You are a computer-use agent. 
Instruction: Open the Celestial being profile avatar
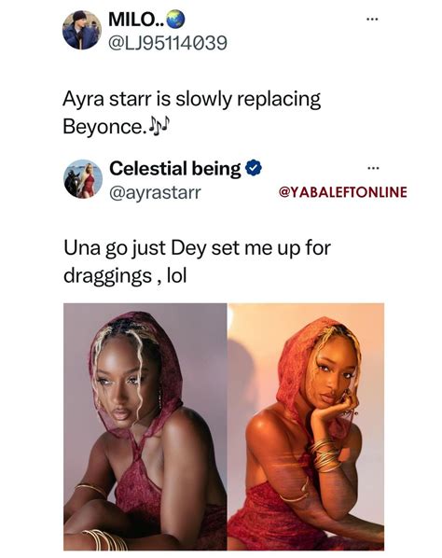coord(83,179)
